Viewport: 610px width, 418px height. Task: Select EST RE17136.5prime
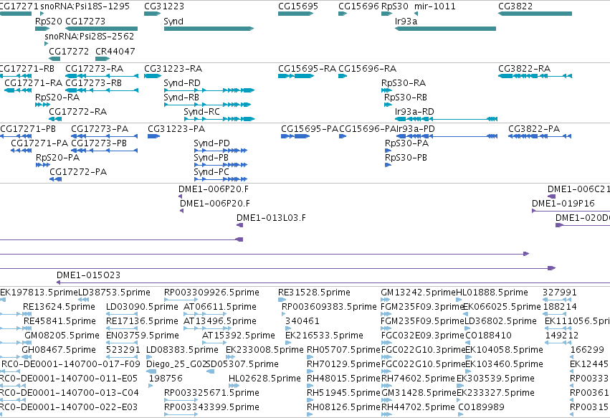[123, 328]
